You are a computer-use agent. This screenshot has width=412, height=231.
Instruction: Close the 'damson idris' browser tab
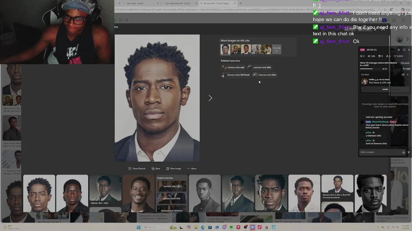(235, 3)
